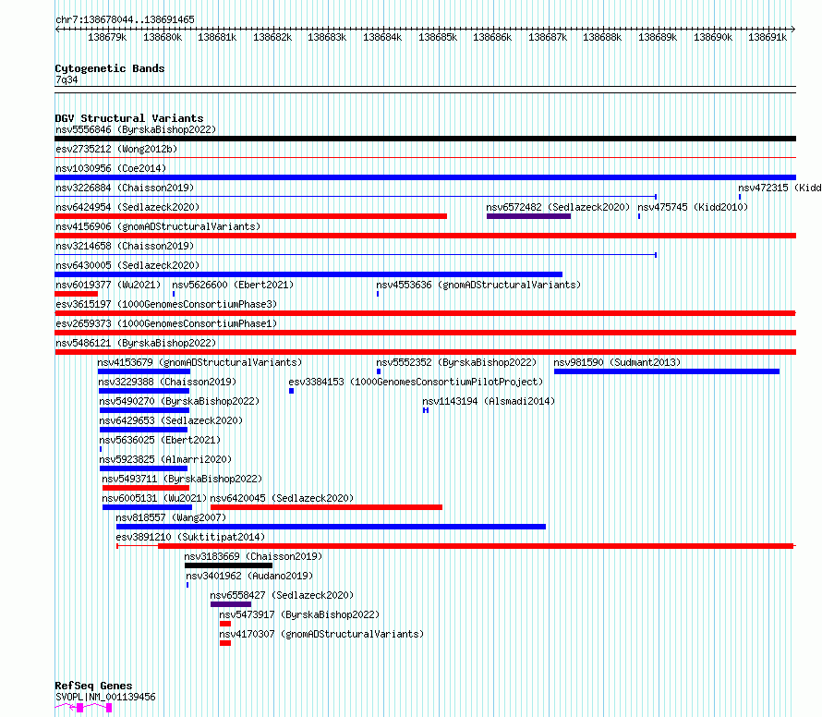Open the nsv5626600 (Ebert2021) label
Image resolution: width=822 pixels, height=717 pixels.
233,285
